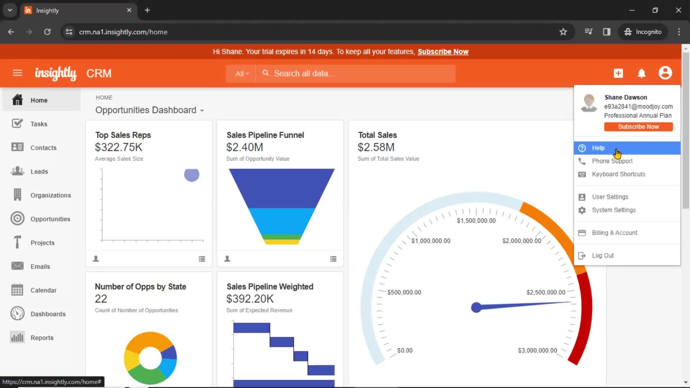Viewport: 690px width, 388px height.
Task: Open System Settings from profile menu
Action: pyautogui.click(x=627, y=210)
